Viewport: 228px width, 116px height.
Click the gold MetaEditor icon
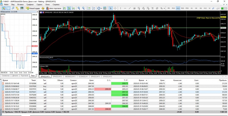[x=43, y=8]
